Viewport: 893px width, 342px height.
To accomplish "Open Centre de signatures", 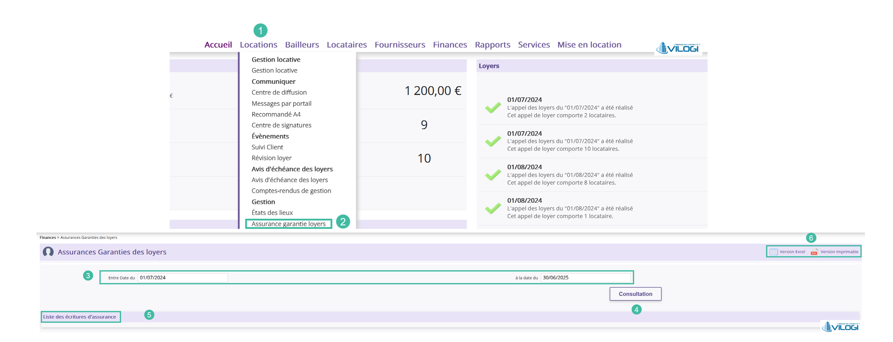I will (x=281, y=125).
